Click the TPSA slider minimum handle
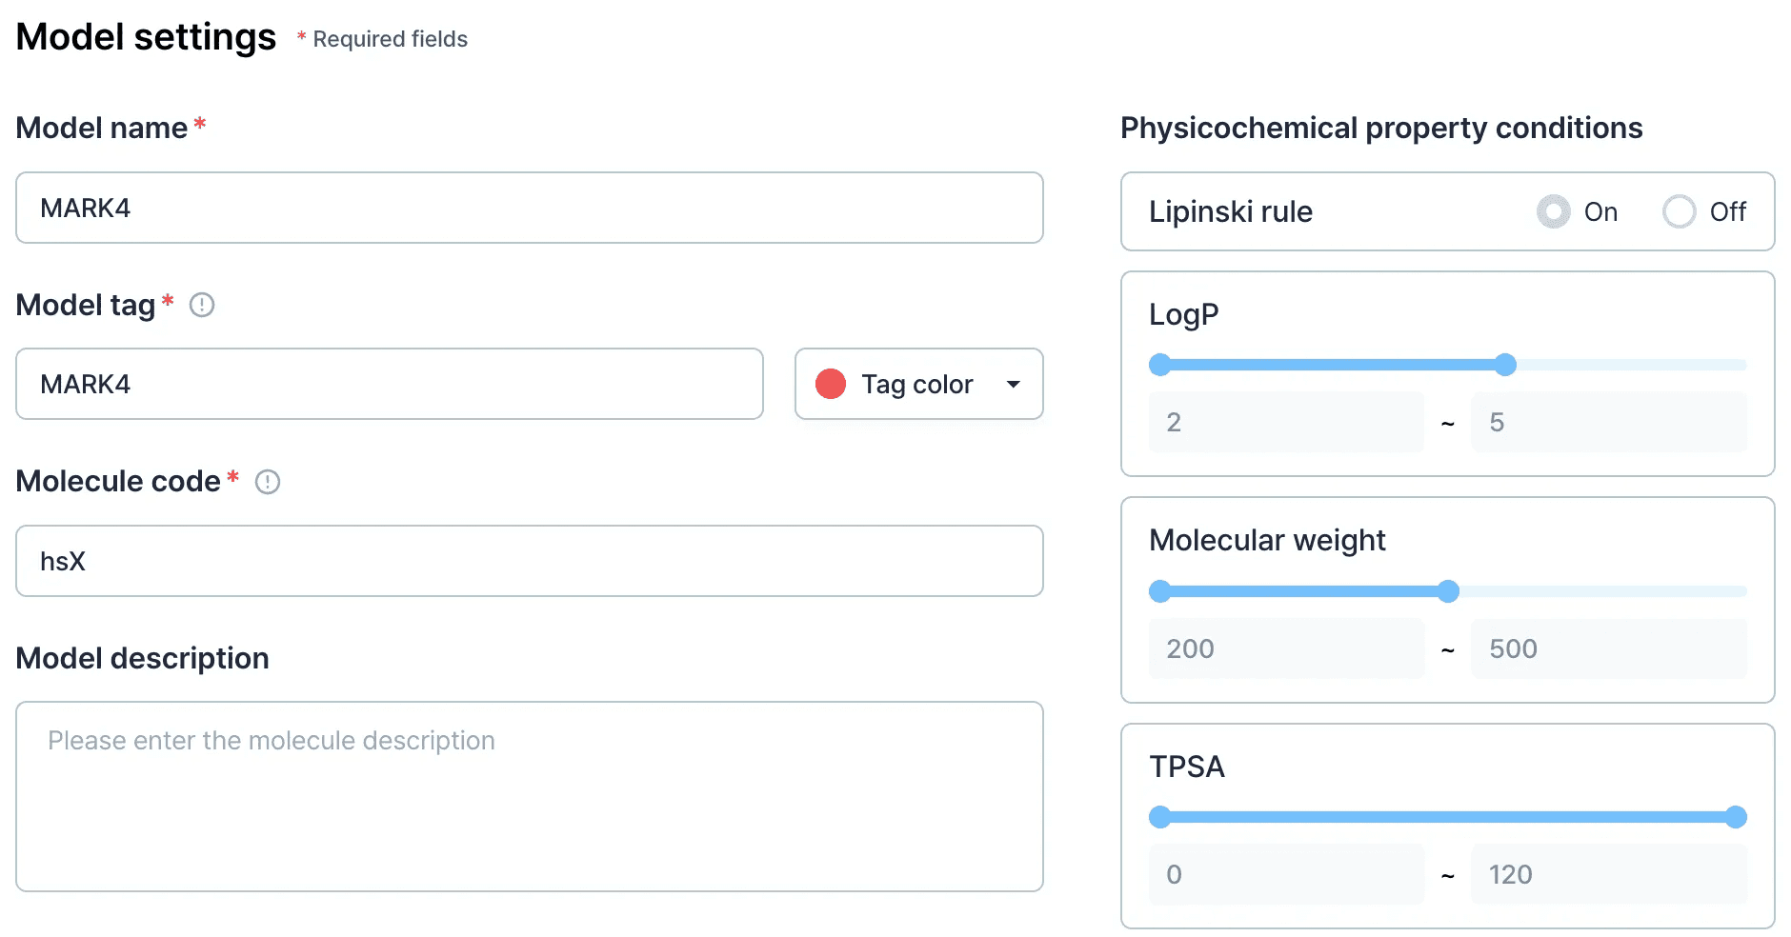The width and height of the screenshot is (1791, 937). click(1160, 817)
